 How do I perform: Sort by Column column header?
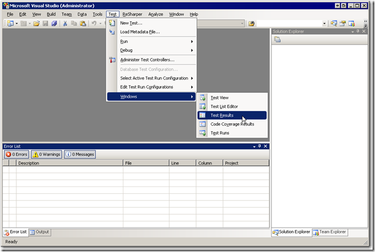click(209, 163)
